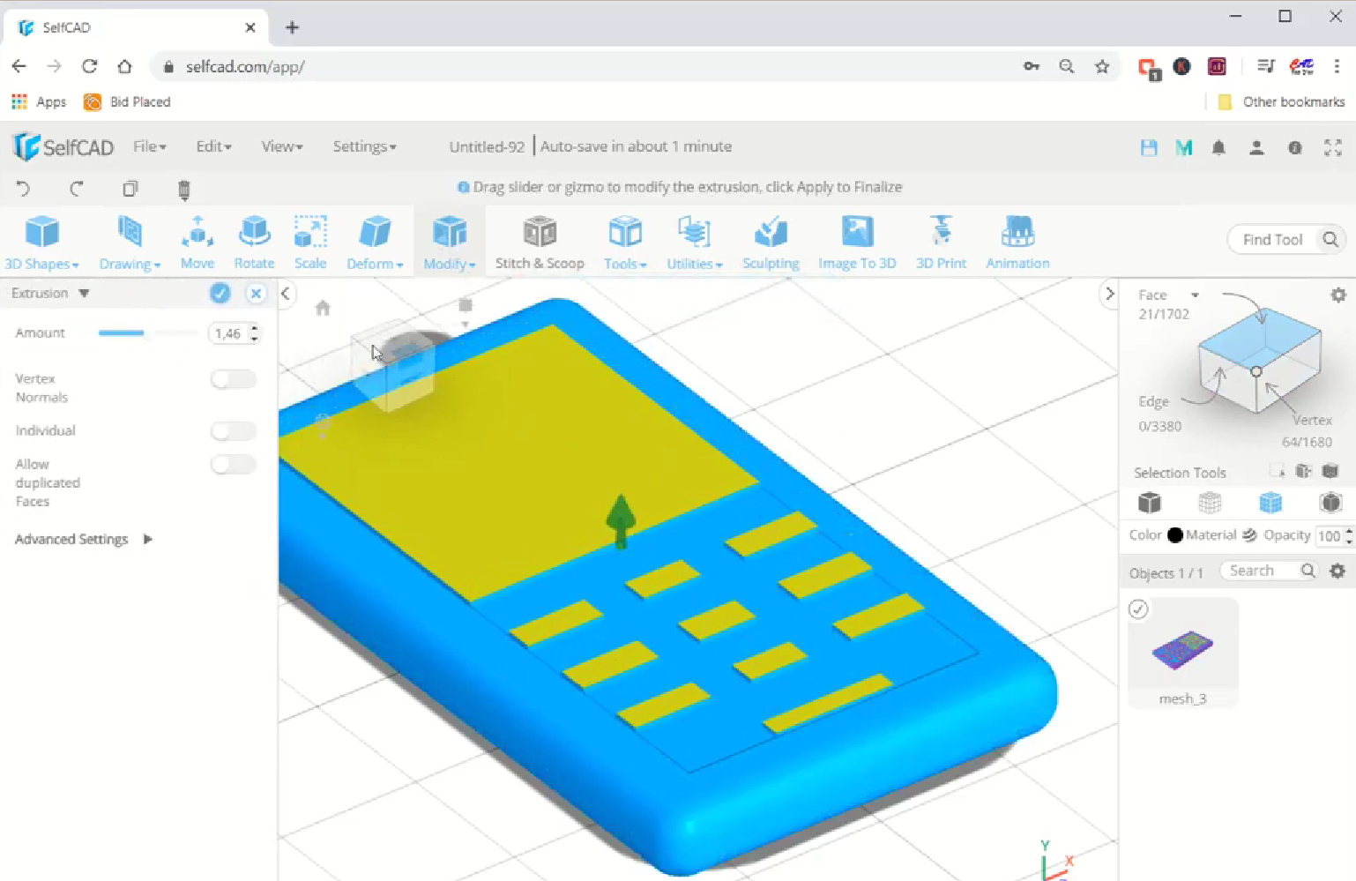The width and height of the screenshot is (1356, 881).
Task: Expand Advanced Settings section
Action: (84, 539)
